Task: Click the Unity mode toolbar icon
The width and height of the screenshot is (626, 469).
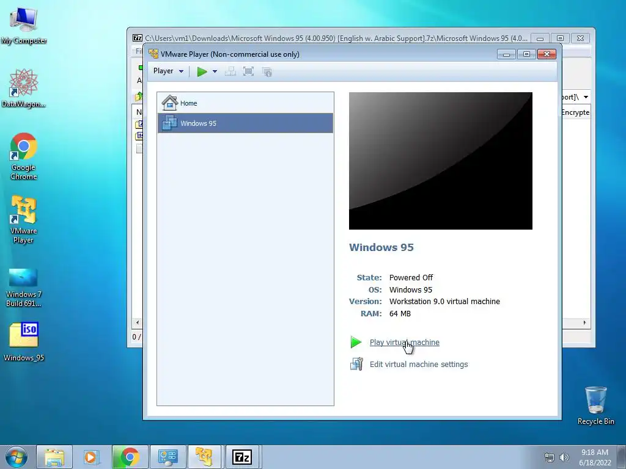Action: [x=267, y=72]
